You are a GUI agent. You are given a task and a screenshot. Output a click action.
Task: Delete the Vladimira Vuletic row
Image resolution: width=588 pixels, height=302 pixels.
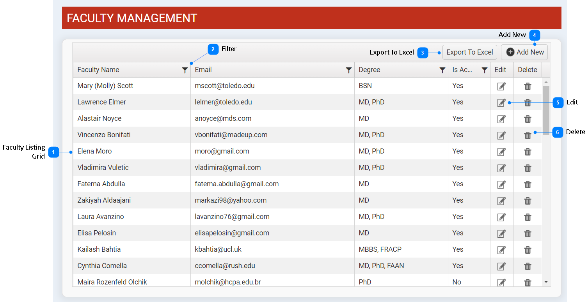point(528,168)
